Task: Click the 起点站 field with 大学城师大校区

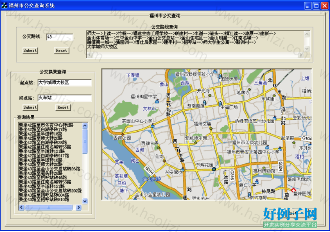Action: [65, 82]
